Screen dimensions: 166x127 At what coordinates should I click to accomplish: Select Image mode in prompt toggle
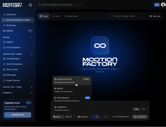click(136, 109)
